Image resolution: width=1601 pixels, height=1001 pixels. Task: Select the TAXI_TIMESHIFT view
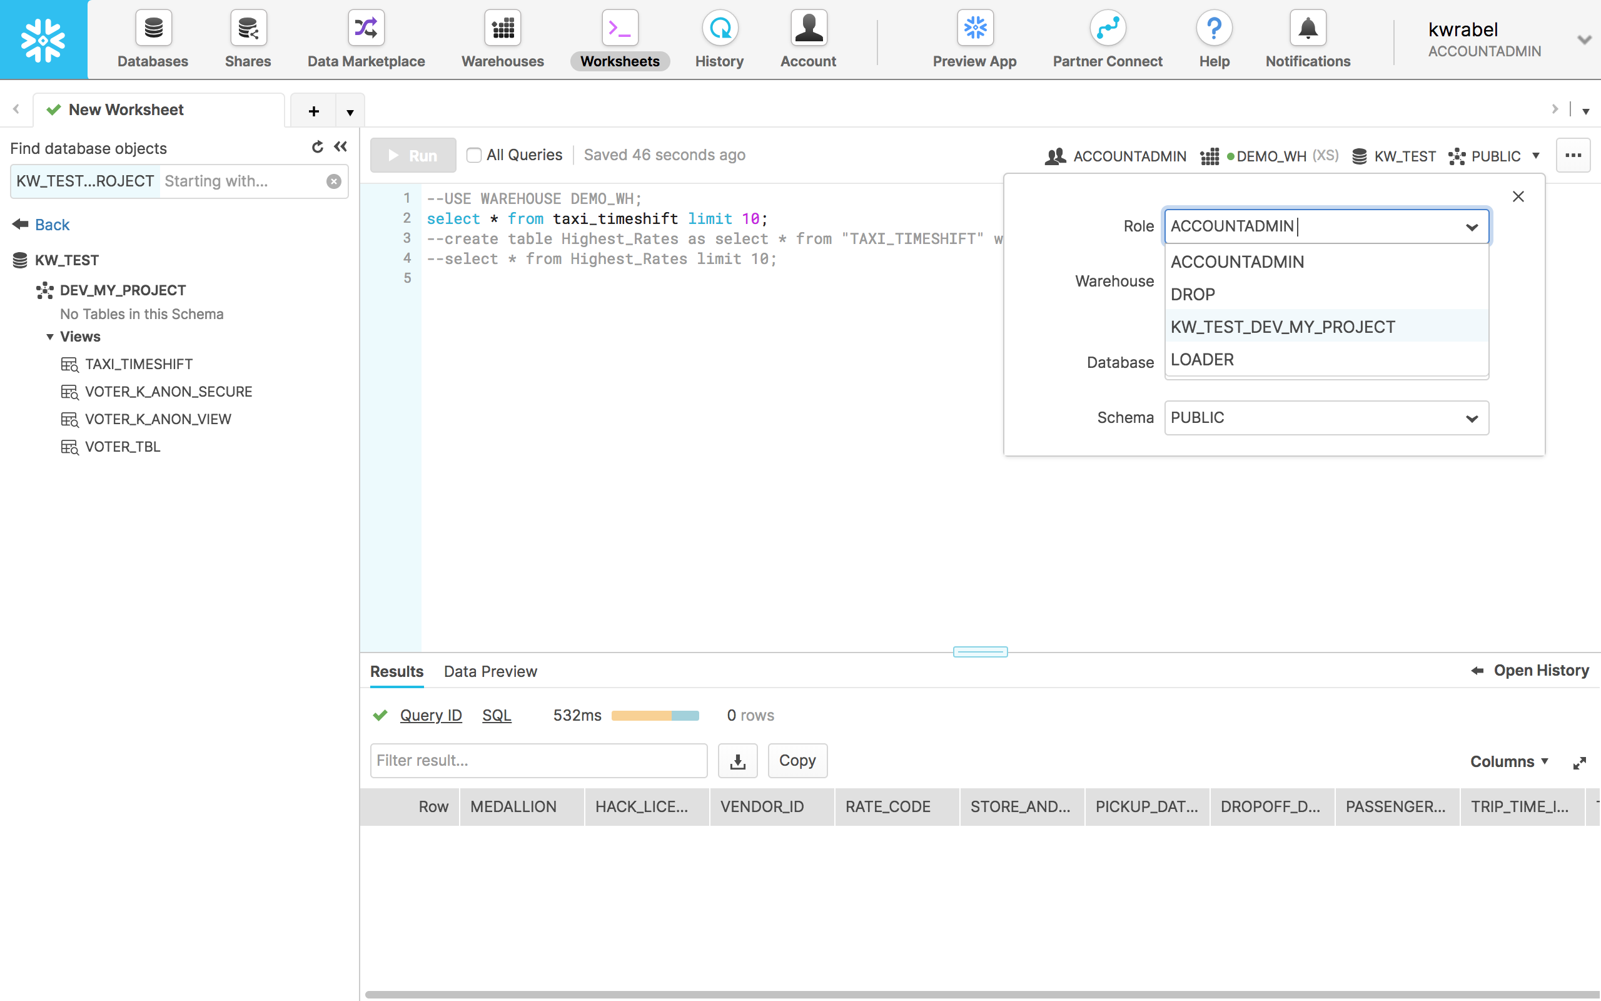138,364
